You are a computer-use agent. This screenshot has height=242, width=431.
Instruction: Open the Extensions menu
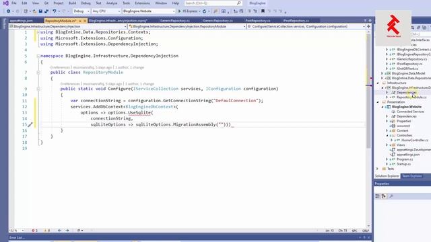click(x=142, y=3)
